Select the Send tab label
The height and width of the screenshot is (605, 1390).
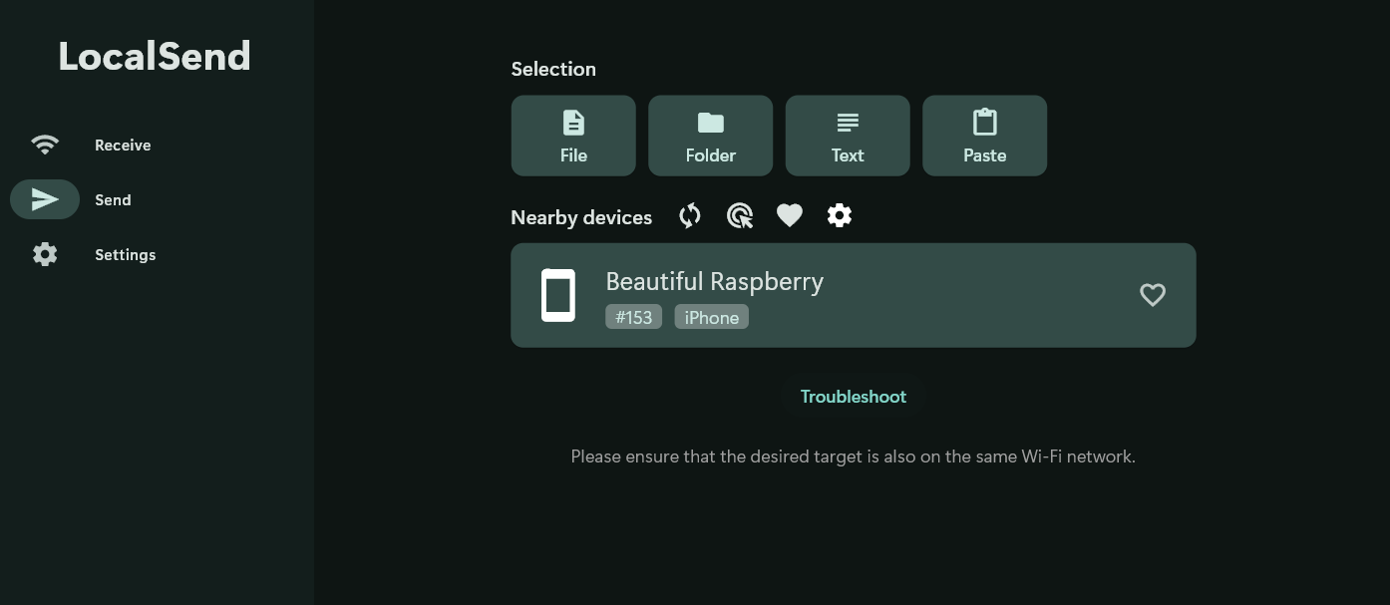(113, 200)
